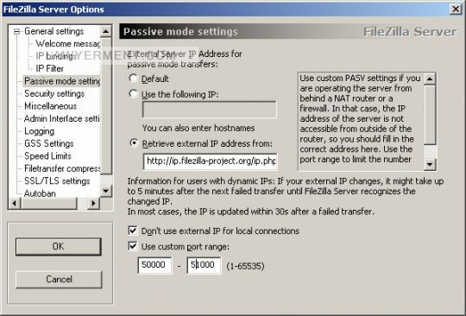This screenshot has height=316, width=466.
Task: Toggle Don't use external IP for local connections
Action: (x=133, y=231)
